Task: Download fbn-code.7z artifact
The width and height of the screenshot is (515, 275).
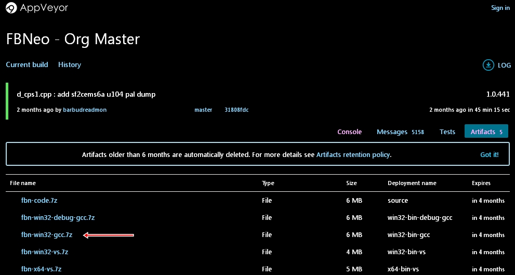Action: (x=39, y=200)
